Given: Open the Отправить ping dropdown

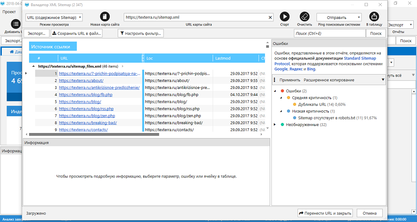Looking at the screenshot, I should 339,18.
